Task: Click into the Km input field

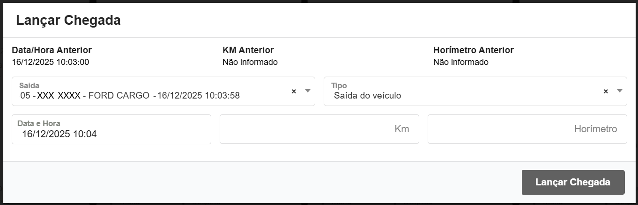Action: [319, 129]
